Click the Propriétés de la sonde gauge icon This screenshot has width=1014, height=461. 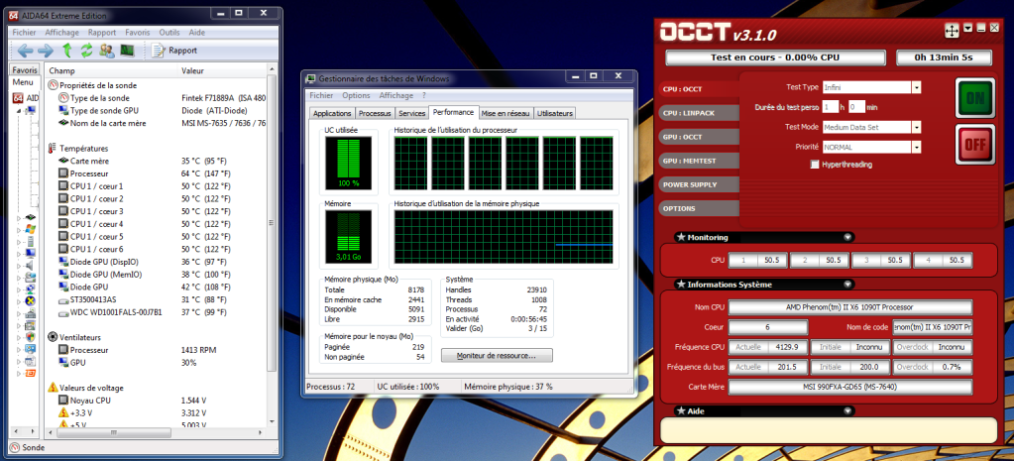[53, 85]
